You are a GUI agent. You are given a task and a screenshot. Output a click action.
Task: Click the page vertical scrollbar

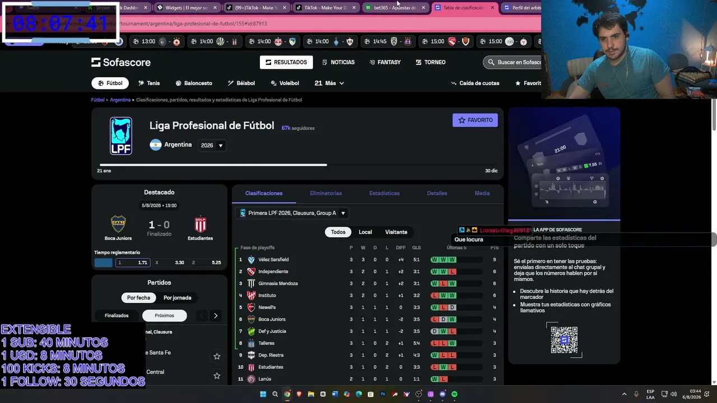coord(714,115)
